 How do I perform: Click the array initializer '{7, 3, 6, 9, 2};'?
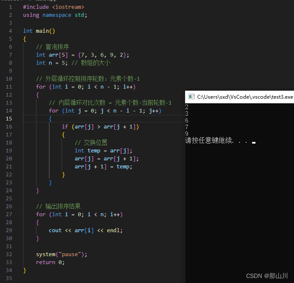pyautogui.click(x=104, y=55)
